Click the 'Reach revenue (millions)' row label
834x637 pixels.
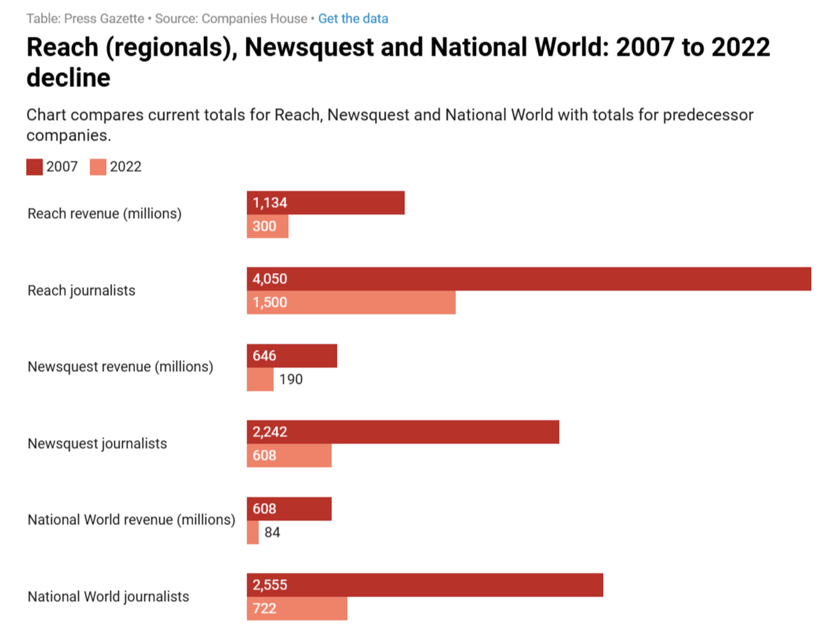(x=105, y=214)
